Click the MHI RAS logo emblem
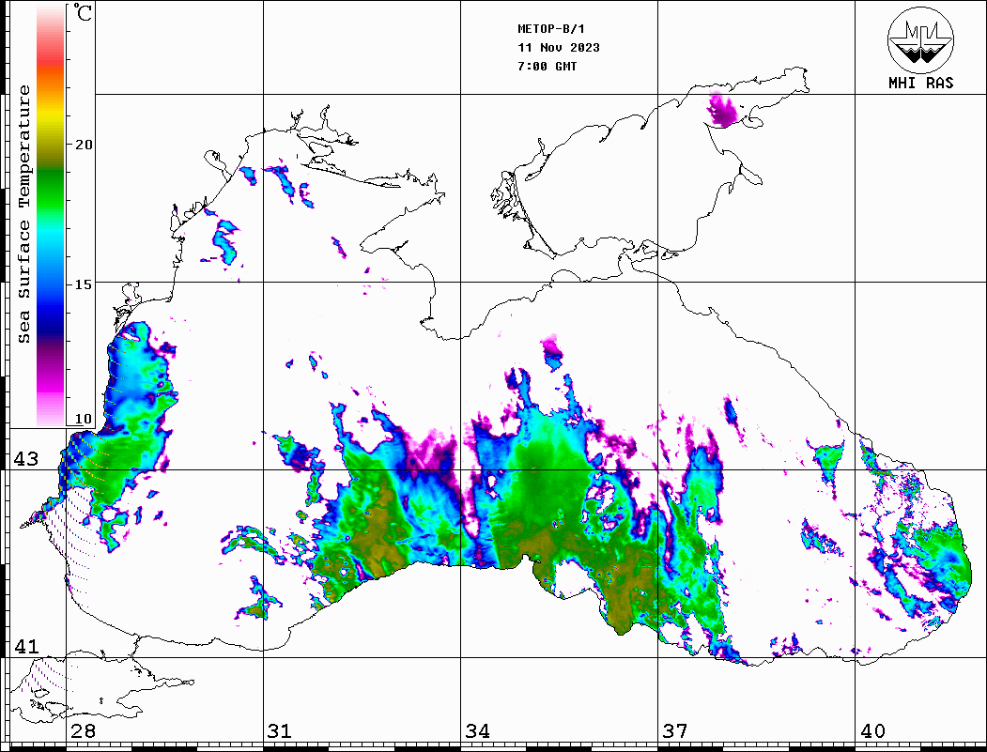 pyautogui.click(x=920, y=39)
